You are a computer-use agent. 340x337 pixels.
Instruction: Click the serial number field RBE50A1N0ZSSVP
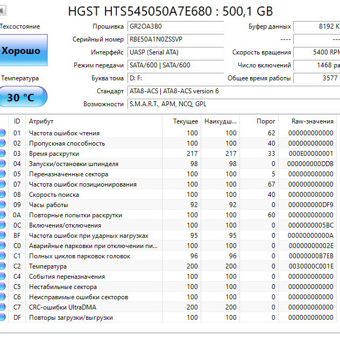[x=175, y=39]
